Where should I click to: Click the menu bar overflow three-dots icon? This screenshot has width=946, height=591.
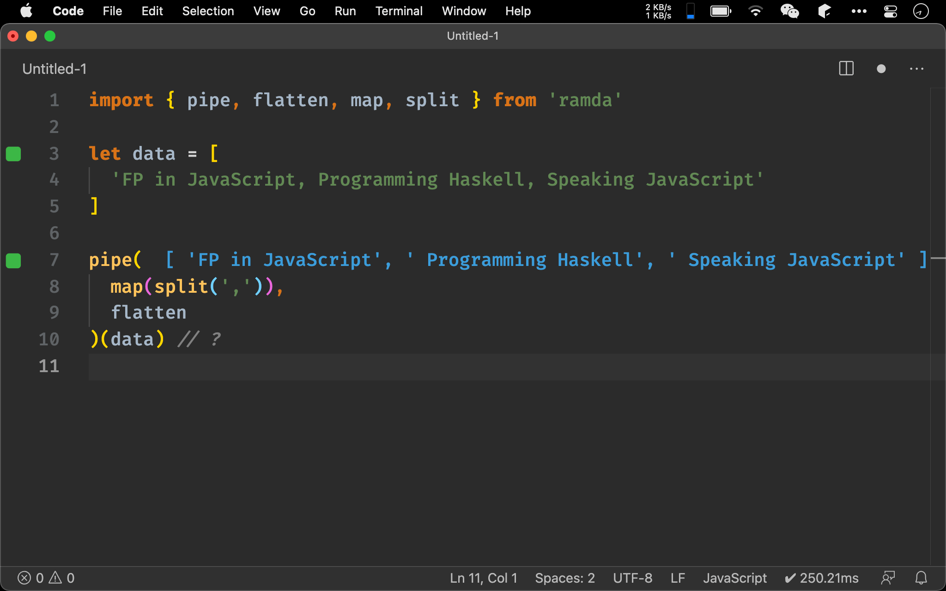[859, 11]
